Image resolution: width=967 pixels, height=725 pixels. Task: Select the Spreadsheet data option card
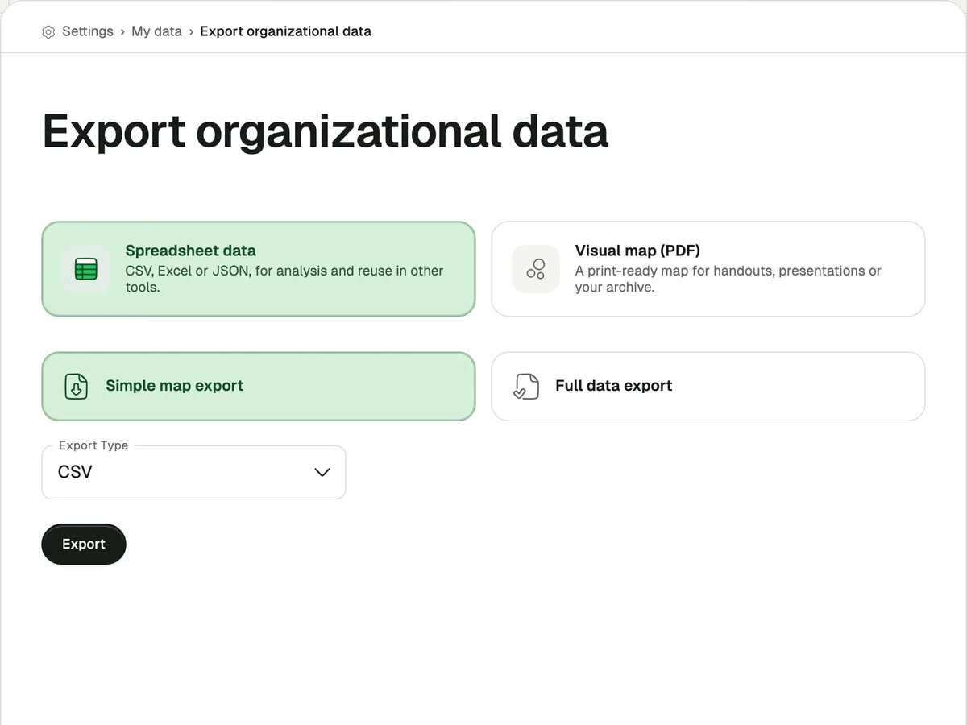point(259,269)
